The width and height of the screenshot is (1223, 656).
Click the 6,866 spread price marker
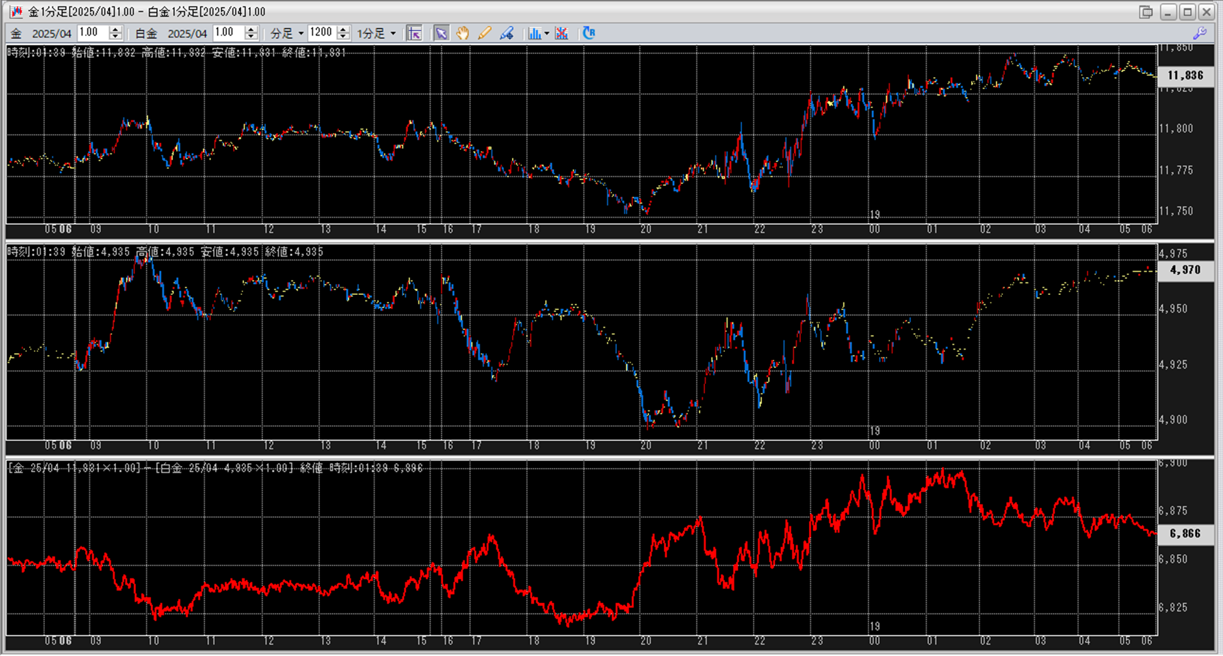[x=1185, y=533]
